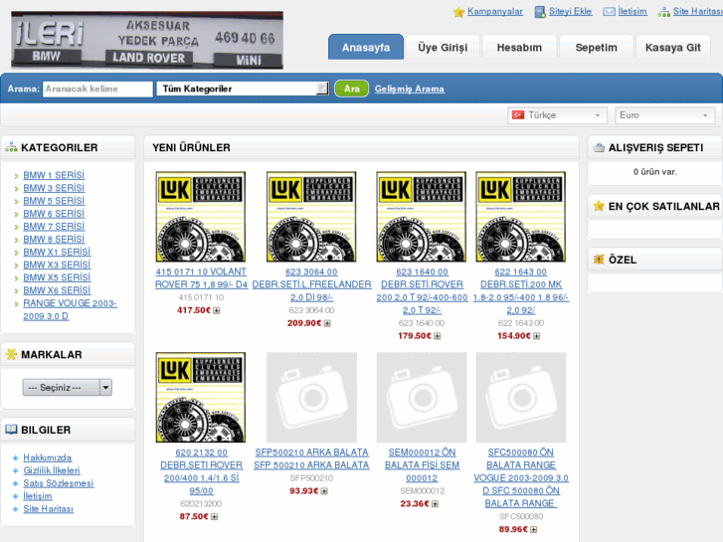This screenshot has height=542, width=723.
Task: Click the plus icon next to 23.36€ price
Action: click(435, 504)
